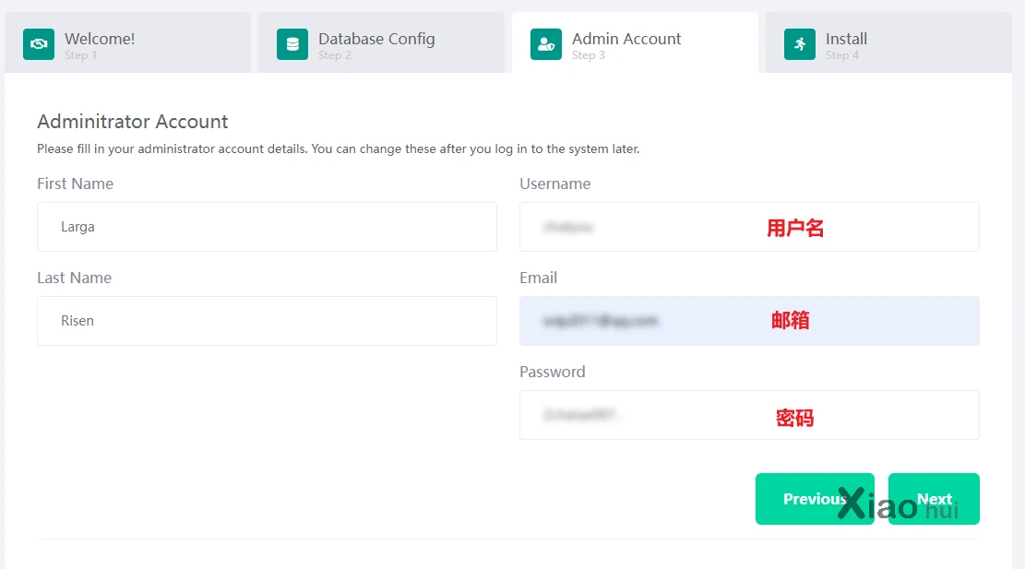Viewport: 1025px width, 569px height.
Task: Click the admin user icon for Step 3
Action: pyautogui.click(x=546, y=44)
